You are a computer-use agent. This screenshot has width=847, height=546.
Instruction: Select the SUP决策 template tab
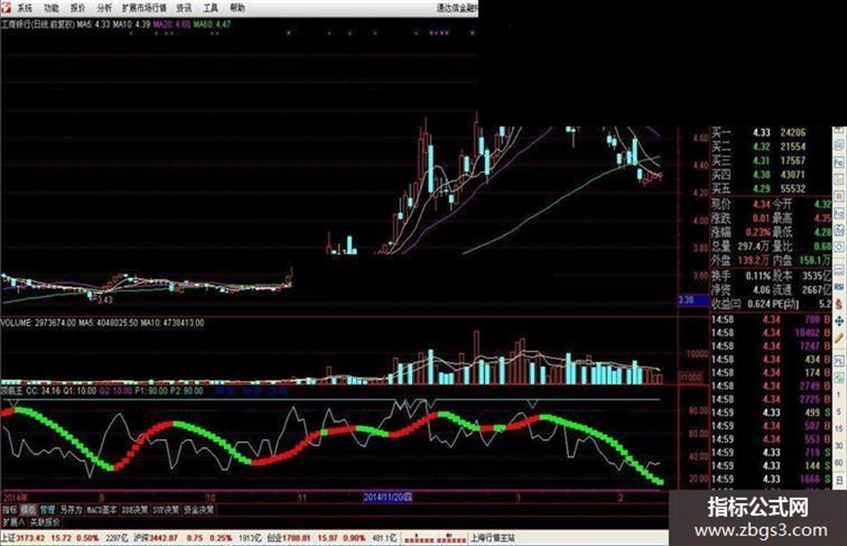coord(166,509)
